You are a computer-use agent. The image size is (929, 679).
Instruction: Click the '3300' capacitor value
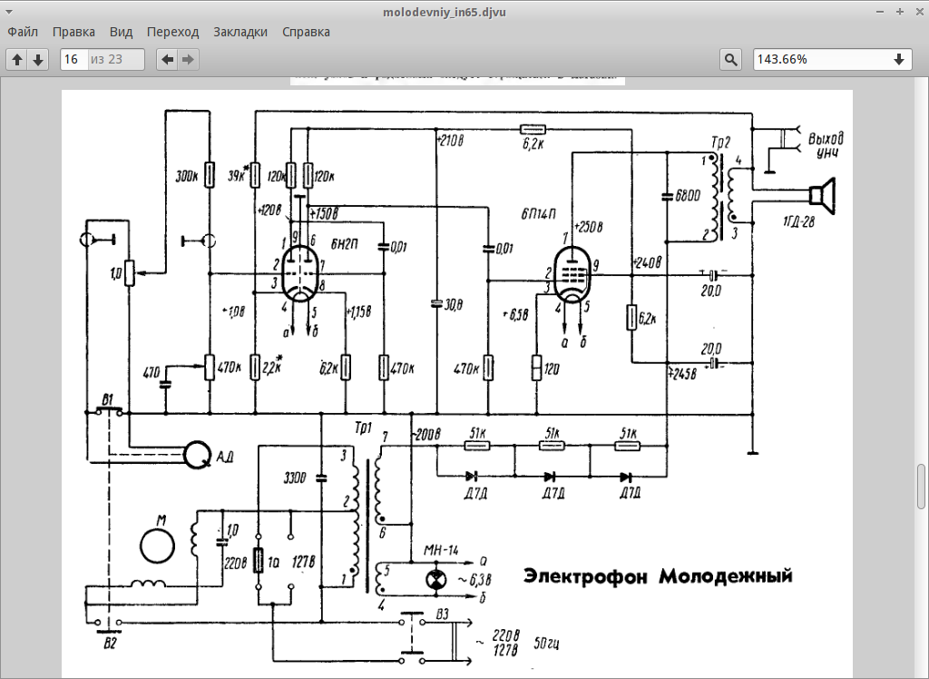295,478
